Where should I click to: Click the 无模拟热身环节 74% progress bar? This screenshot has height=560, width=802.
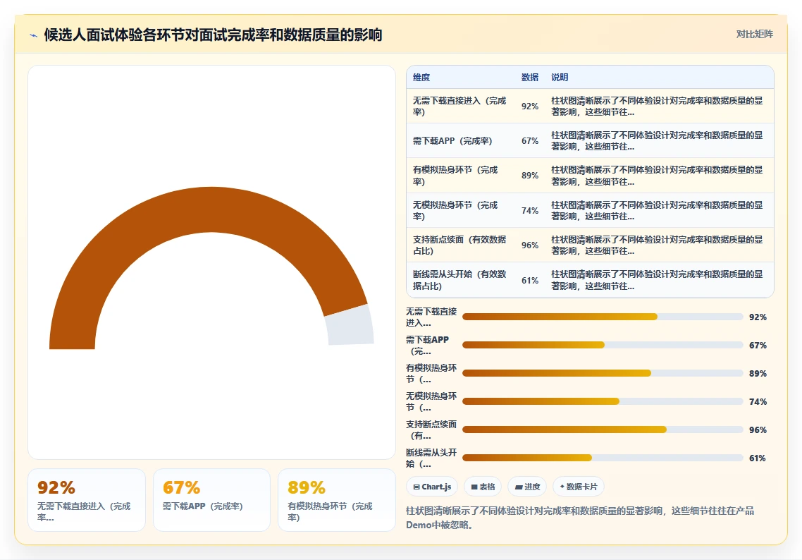[x=603, y=401]
